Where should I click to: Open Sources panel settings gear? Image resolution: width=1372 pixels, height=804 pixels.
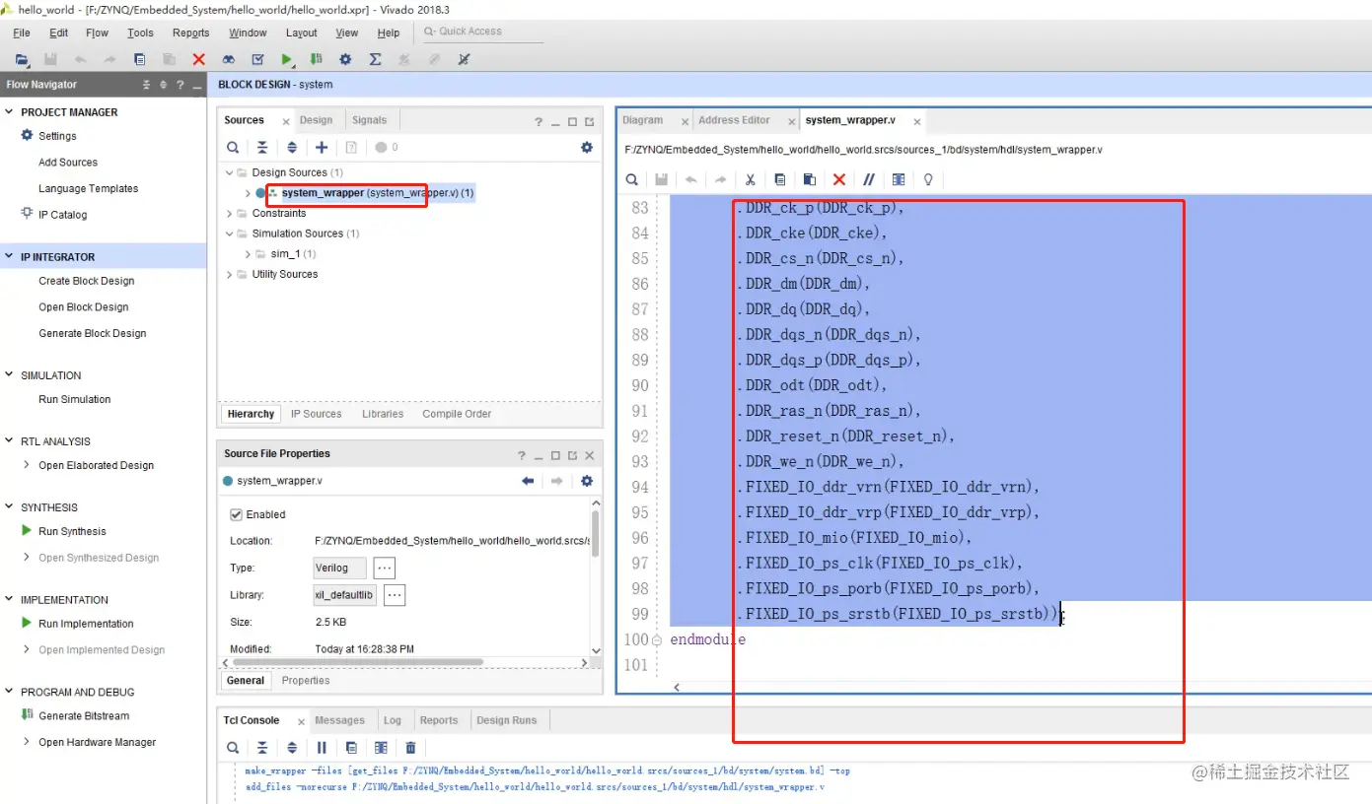point(587,148)
